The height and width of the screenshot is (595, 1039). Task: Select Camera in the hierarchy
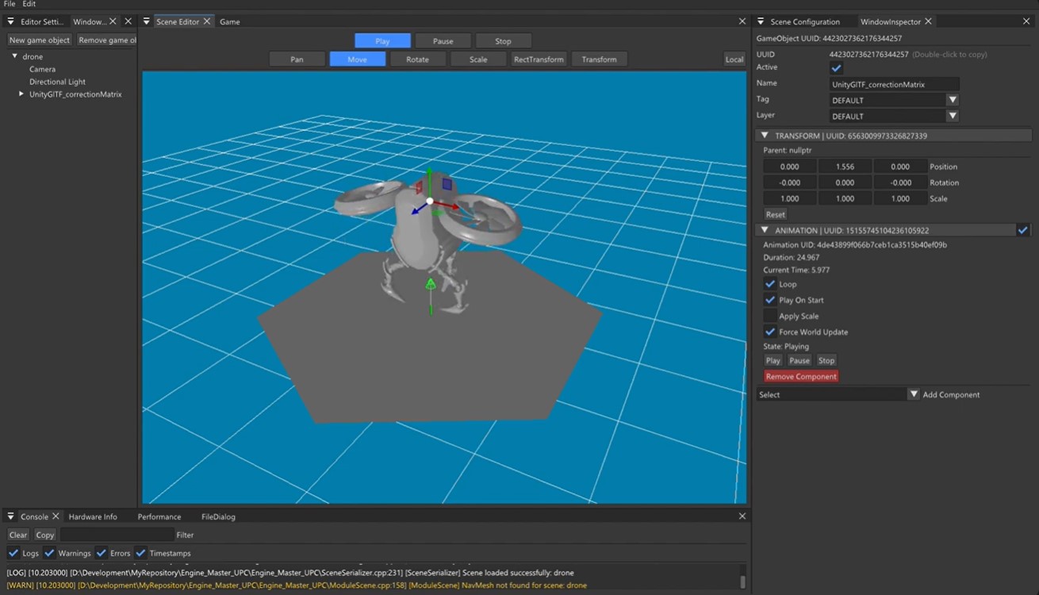[42, 69]
